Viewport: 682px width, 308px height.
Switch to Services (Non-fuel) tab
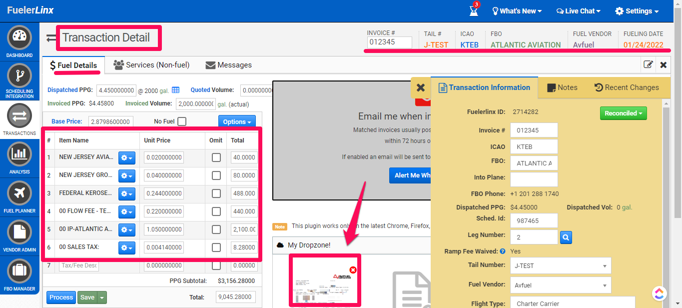click(x=151, y=65)
